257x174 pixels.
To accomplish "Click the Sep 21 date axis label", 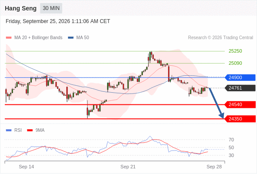I will [x=128, y=167].
